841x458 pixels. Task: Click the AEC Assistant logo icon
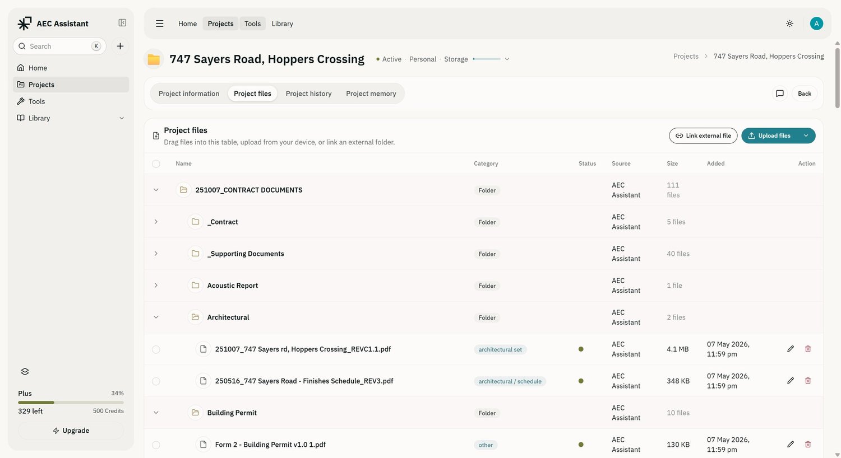[x=25, y=24]
